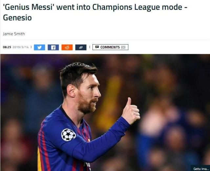Copy the article link with chain icon

[81, 47]
